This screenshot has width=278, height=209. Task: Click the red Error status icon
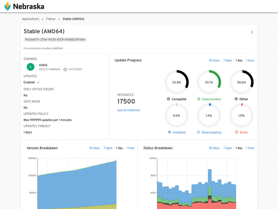[236, 132]
